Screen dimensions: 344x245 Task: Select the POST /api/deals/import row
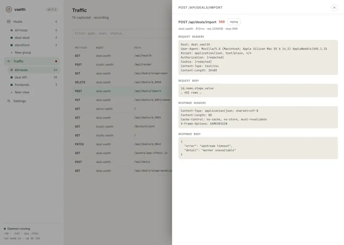(122, 91)
